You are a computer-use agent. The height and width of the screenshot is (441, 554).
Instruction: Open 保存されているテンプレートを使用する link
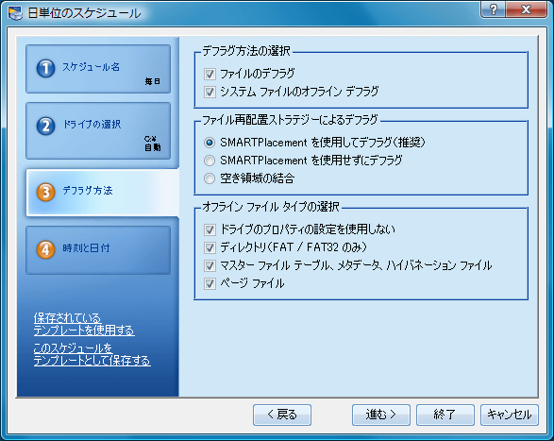84,324
